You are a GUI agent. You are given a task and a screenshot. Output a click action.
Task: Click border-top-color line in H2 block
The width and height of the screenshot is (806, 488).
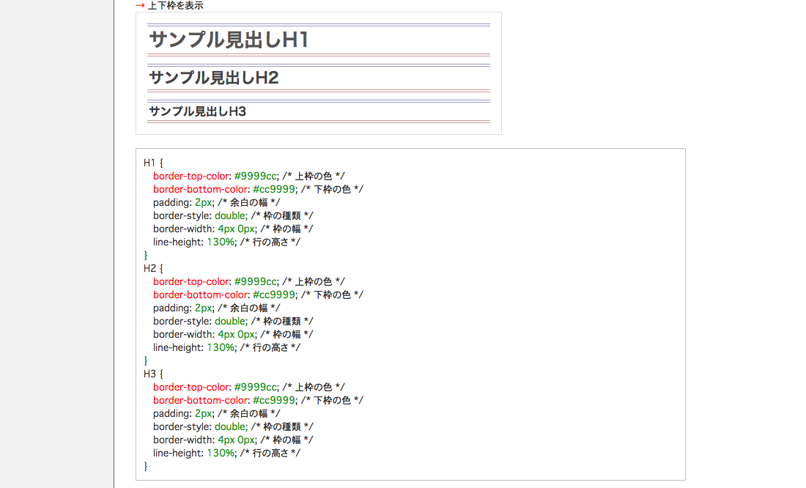(249, 282)
